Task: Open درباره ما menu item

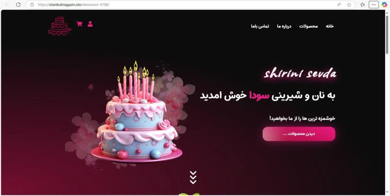Action: (284, 26)
